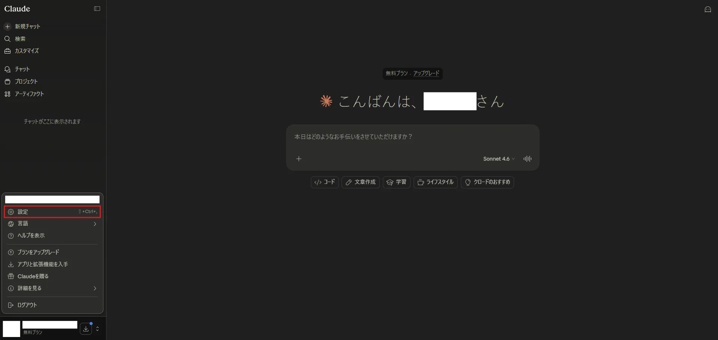Open アーティファクト section
The image size is (718, 340).
52,94
